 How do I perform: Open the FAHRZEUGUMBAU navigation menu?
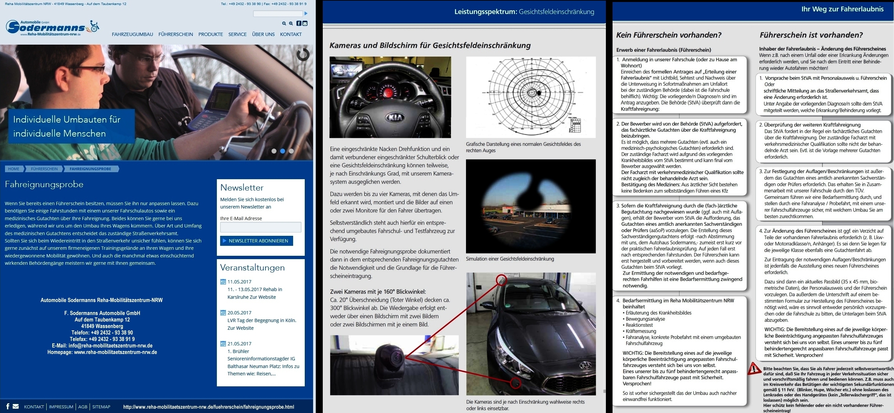132,34
